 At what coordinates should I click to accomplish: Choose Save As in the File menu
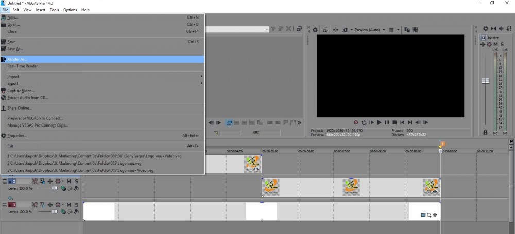tap(102, 49)
